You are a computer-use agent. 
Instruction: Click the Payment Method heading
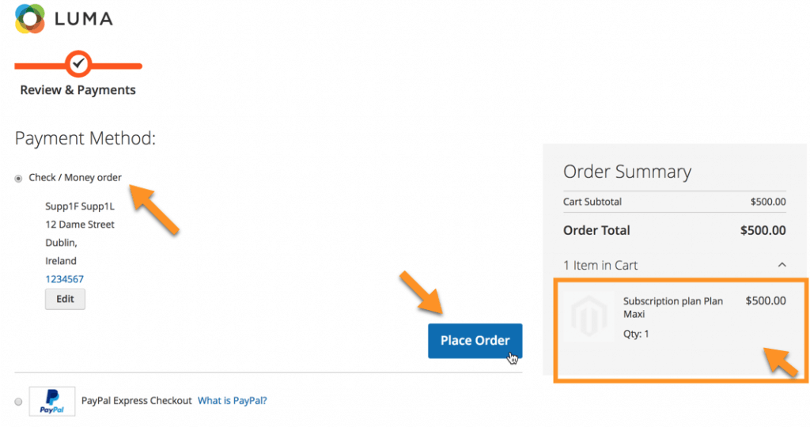coord(85,138)
